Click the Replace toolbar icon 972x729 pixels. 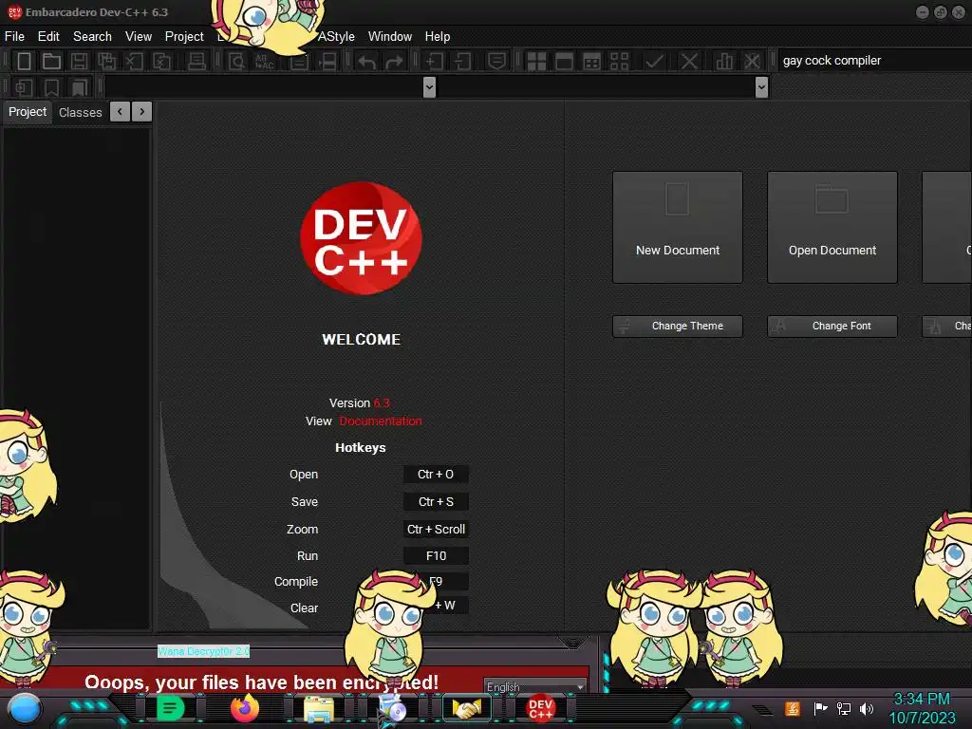(x=264, y=61)
